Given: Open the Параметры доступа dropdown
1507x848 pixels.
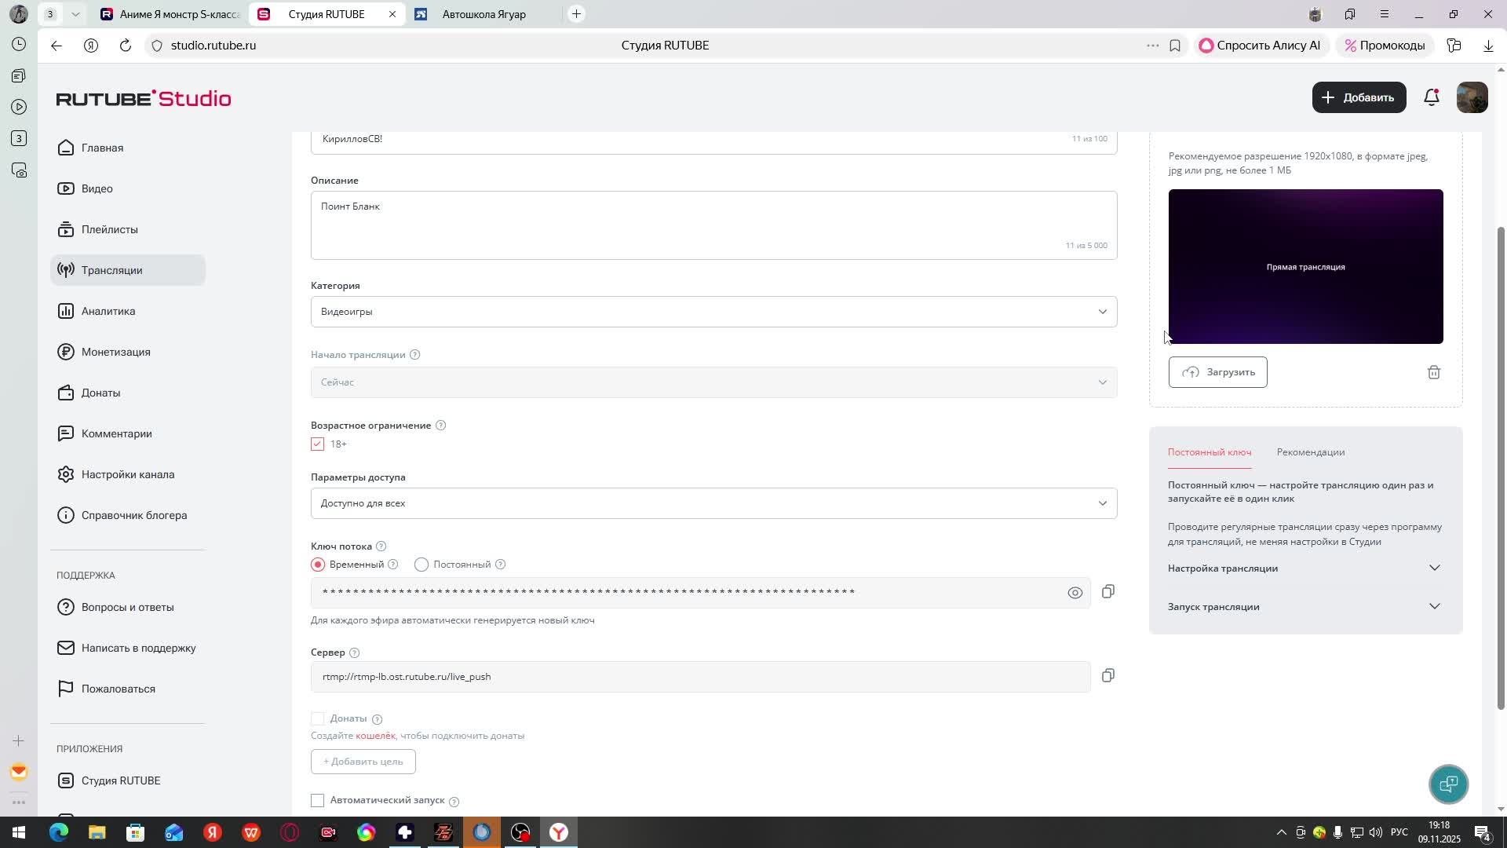Looking at the screenshot, I should click(x=713, y=503).
